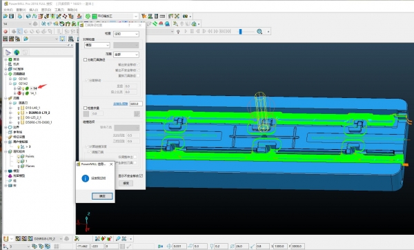Click the green diagonal stripes icon in second toolbar
Screen dimensions: 414x250
pos(155,23)
